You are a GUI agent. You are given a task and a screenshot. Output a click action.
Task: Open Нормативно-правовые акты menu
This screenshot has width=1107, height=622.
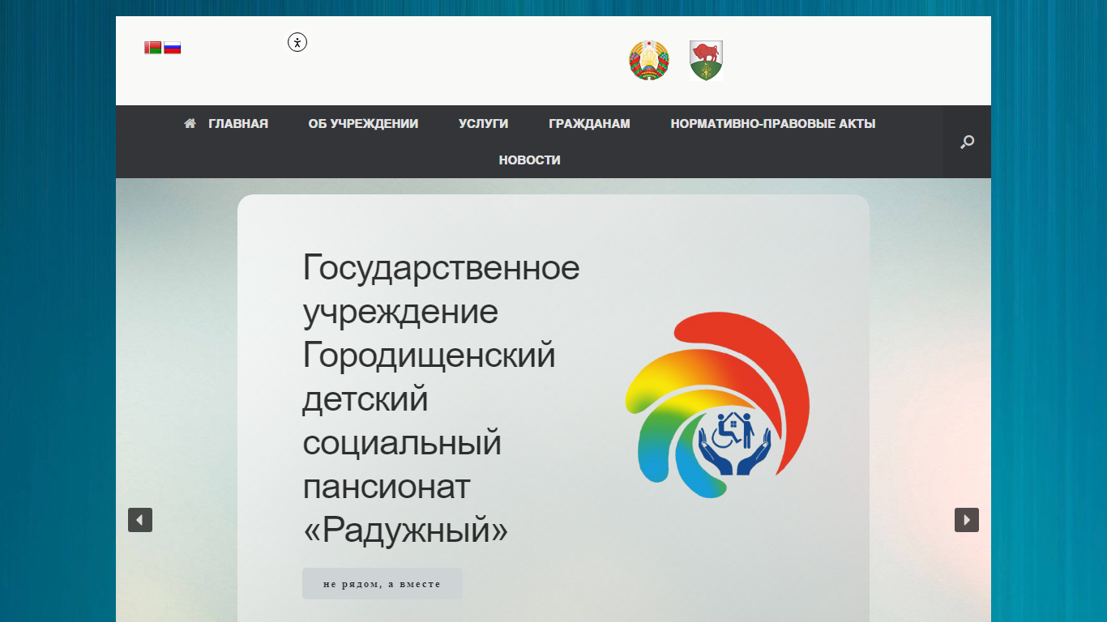click(x=773, y=124)
